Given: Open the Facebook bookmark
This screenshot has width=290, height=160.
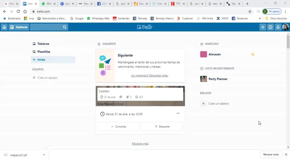Looking at the screenshot, I should point(240,19).
